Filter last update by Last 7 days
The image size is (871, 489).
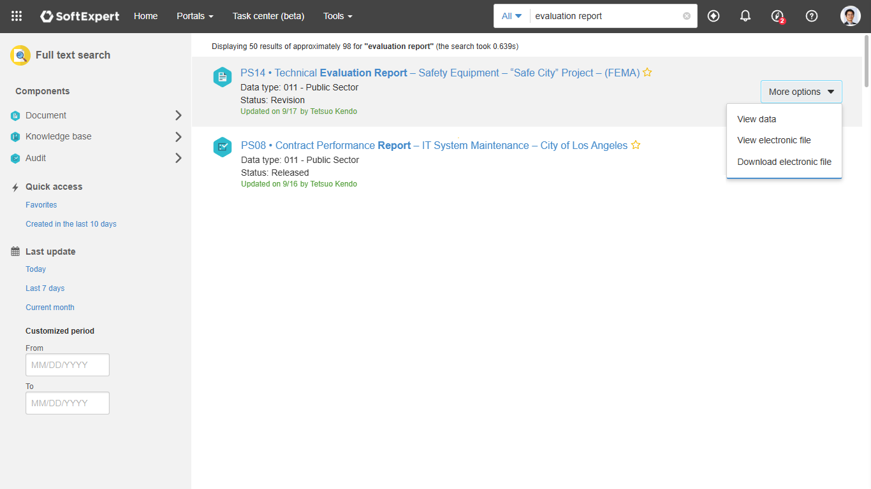pos(45,288)
